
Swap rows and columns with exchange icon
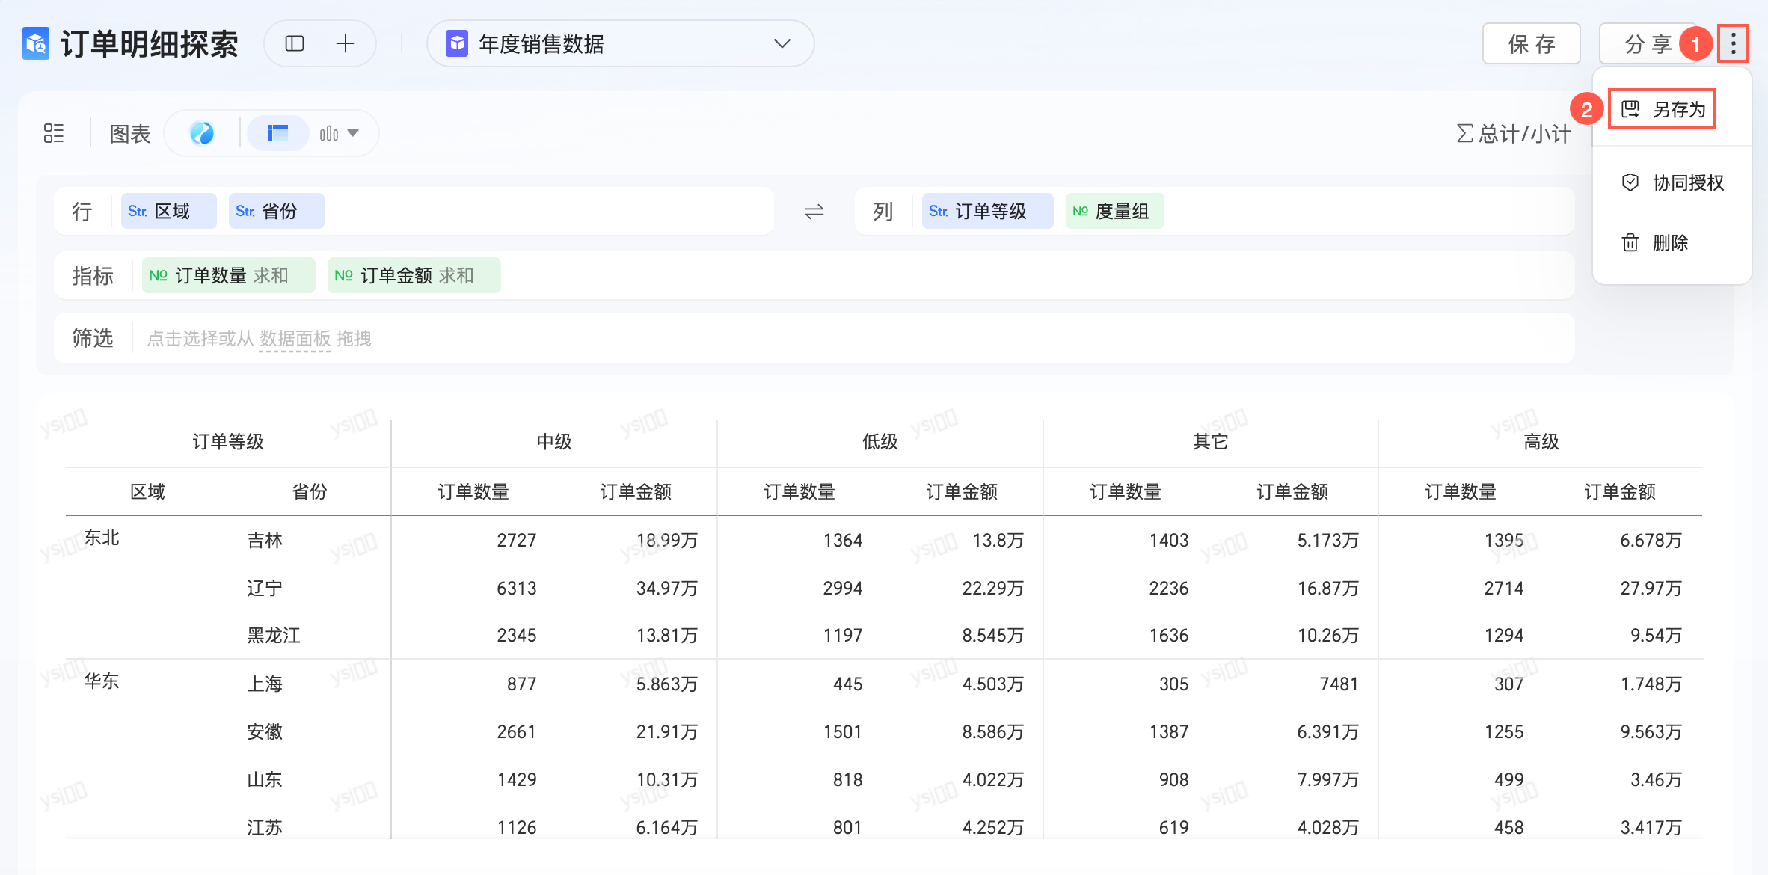[x=814, y=212]
